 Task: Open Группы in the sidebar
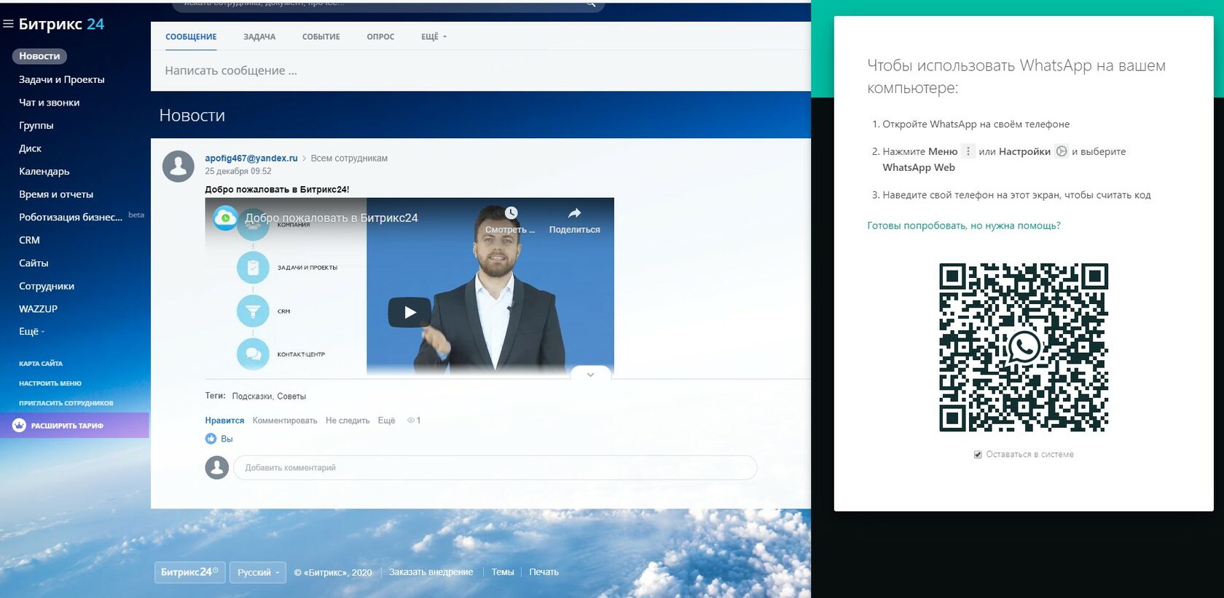36,125
